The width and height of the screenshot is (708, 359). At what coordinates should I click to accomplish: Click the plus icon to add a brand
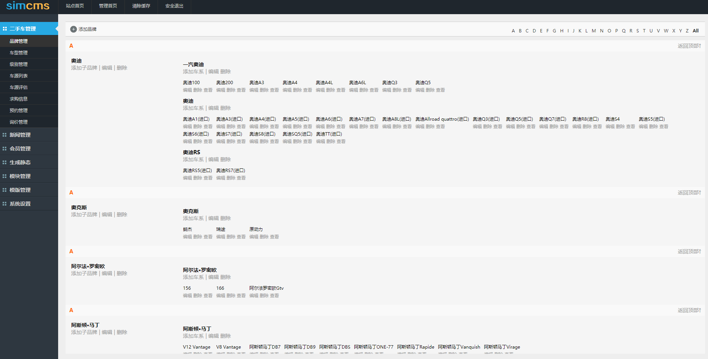(73, 29)
